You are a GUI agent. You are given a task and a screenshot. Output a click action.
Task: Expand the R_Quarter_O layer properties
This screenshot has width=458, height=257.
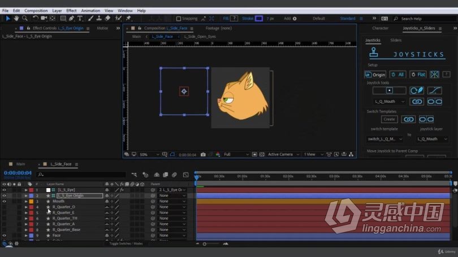pos(26,207)
